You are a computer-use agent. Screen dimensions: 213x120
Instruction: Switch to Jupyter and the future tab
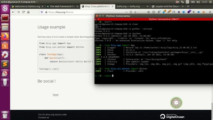point(167,6)
